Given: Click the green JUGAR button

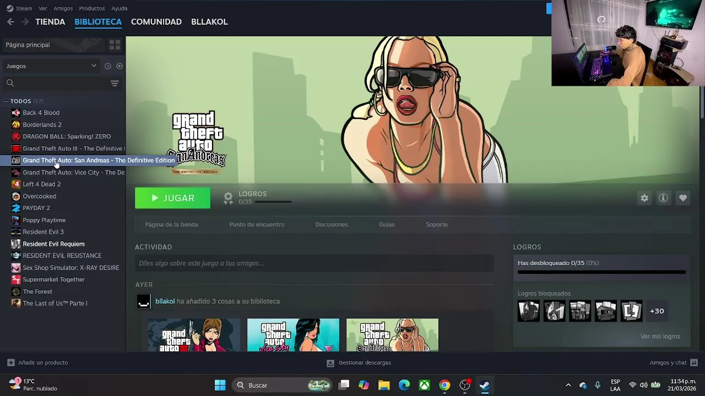Looking at the screenshot, I should (172, 198).
